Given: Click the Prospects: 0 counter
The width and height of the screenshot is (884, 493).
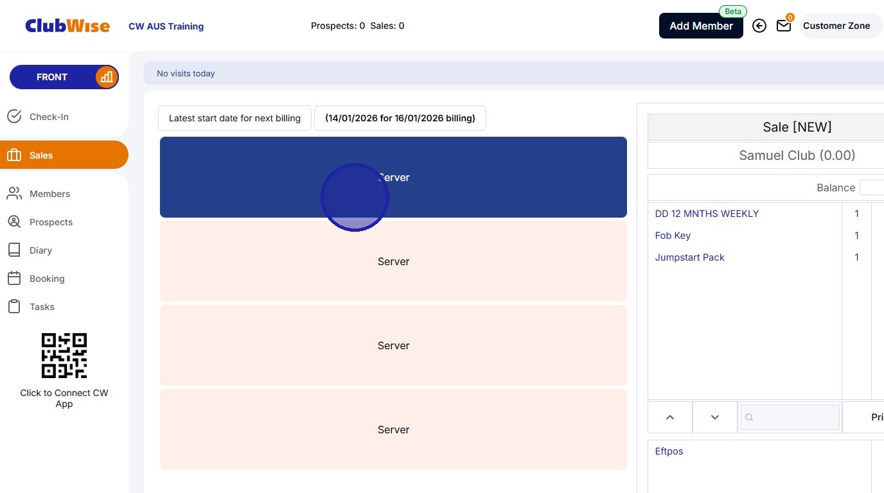Looking at the screenshot, I should click(x=338, y=26).
